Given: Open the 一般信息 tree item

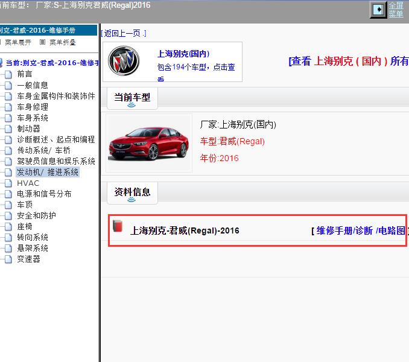Looking at the screenshot, I should 33,85.
